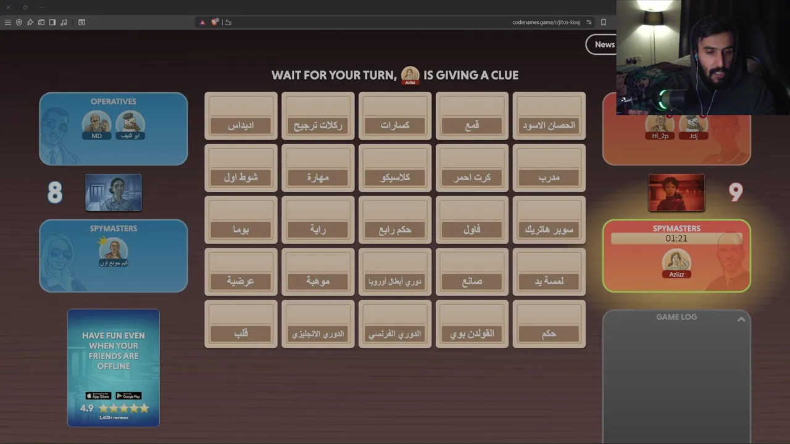The width and height of the screenshot is (790, 444).
Task: Click كيم جونغ اون spymaster avatar
Action: click(x=114, y=252)
